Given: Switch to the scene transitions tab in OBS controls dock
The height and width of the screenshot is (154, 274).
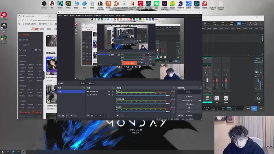Looking at the screenshot, I should (189, 116).
